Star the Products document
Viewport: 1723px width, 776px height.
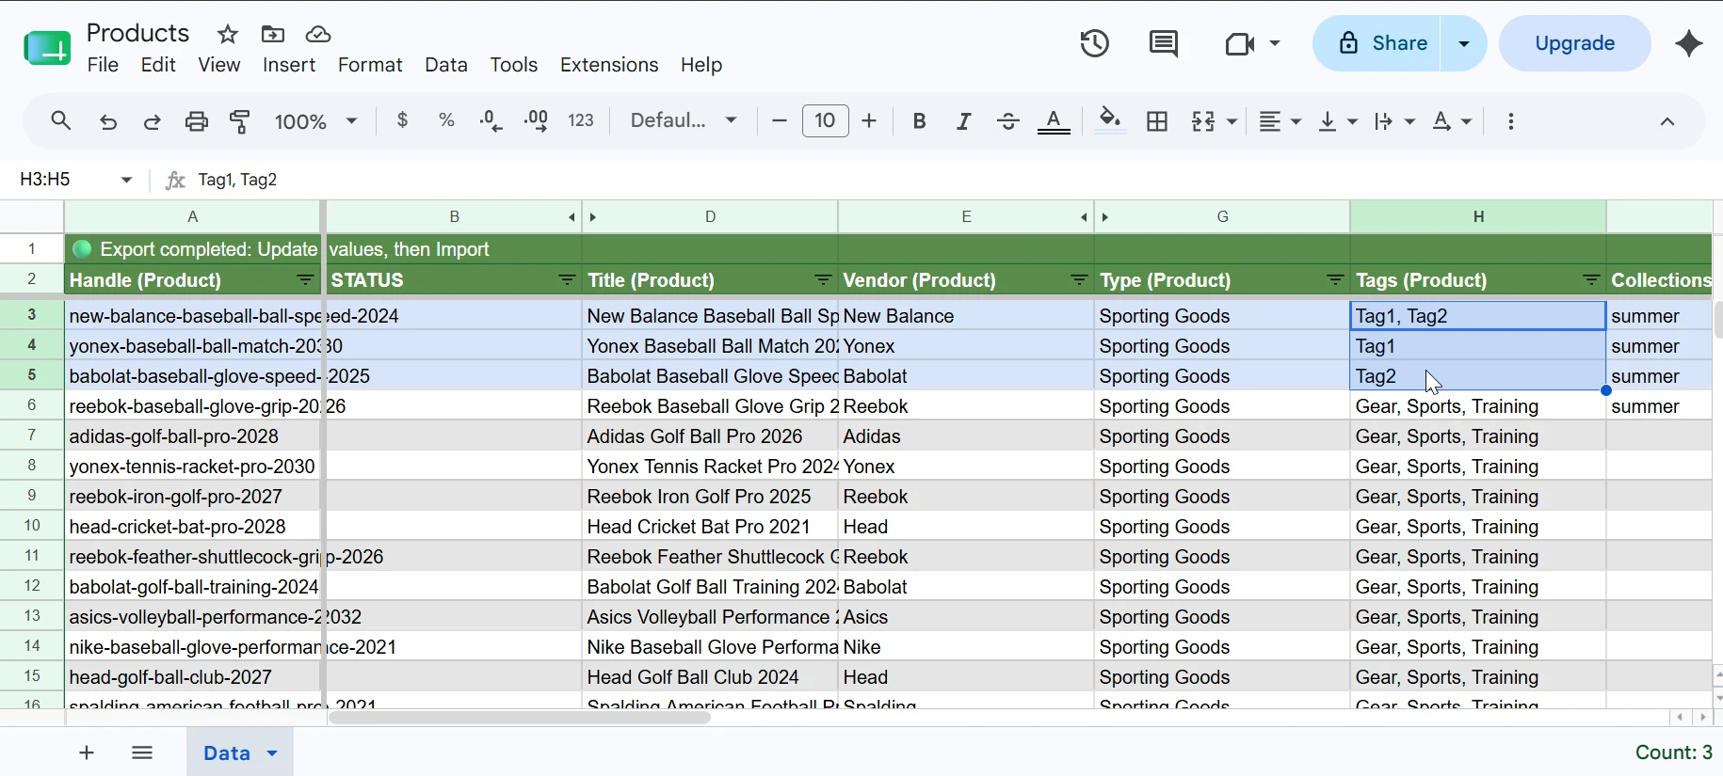point(228,35)
